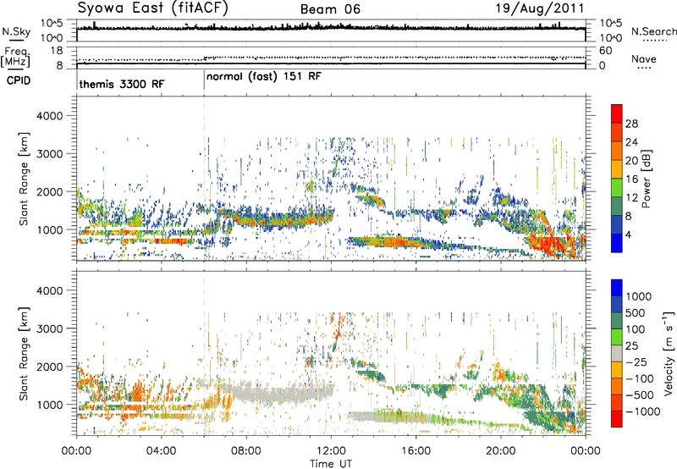Screen dimensions: 677x469
Task: Click the '1000' Velocity scale value
Action: click(x=638, y=296)
